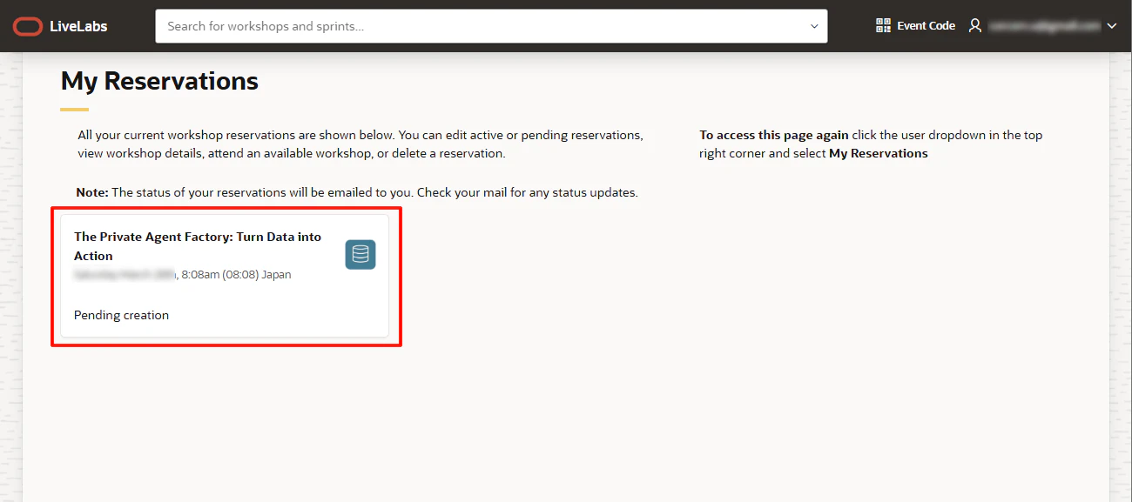Image resolution: width=1132 pixels, height=502 pixels.
Task: Click the Pending creation status text
Action: [121, 315]
